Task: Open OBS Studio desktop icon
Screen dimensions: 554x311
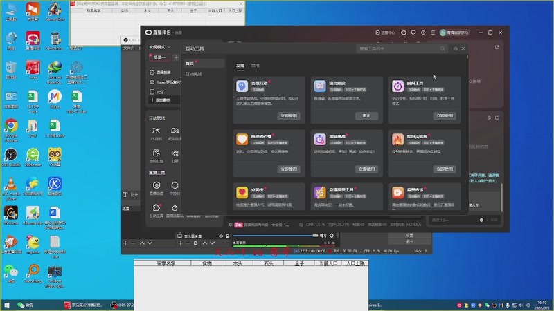Action: coord(11,158)
